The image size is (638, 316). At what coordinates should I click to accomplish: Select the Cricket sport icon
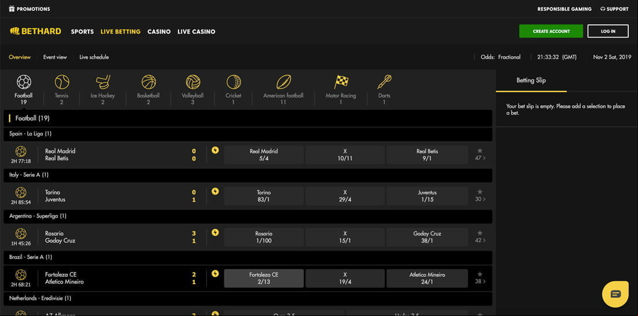(234, 82)
